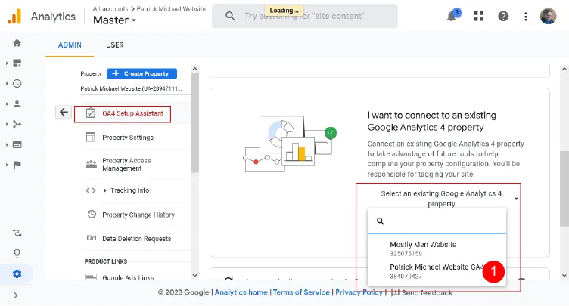Click the property dropdown search field
This screenshot has height=306, width=569.
tap(437, 221)
